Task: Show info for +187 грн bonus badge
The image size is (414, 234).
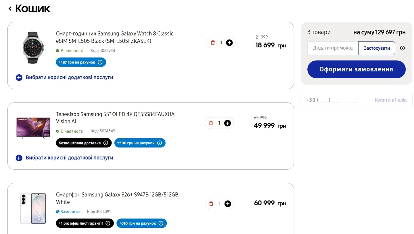Action: 100,62
